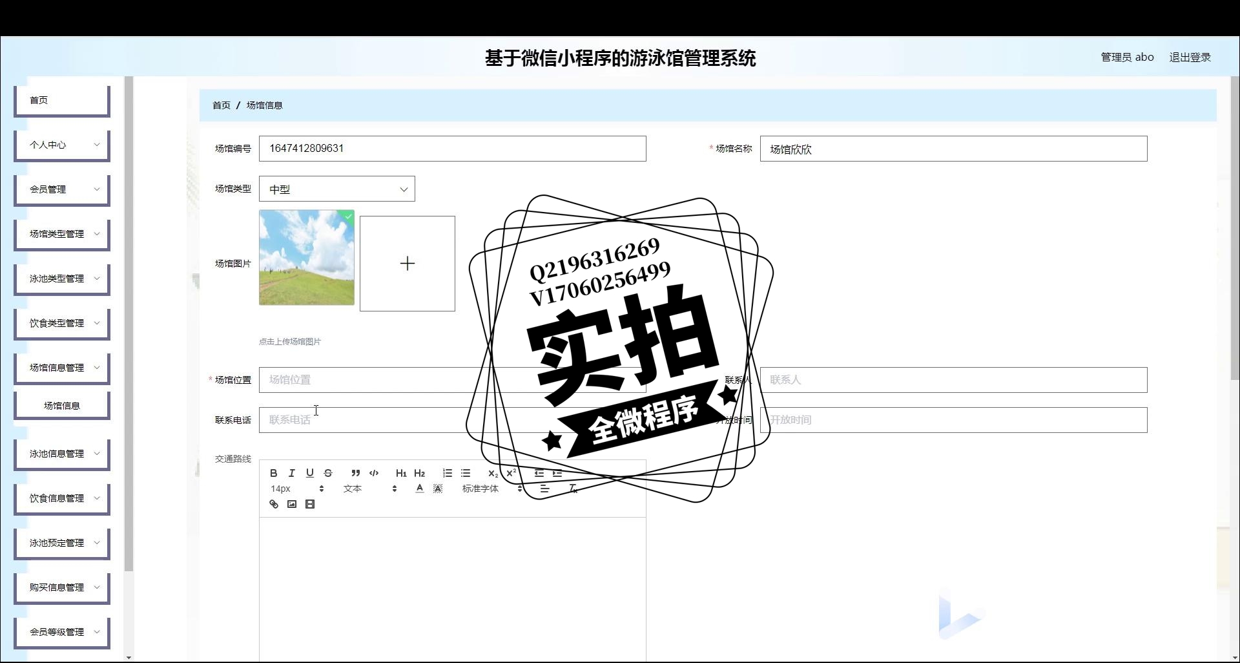Expand the 泳池预定管理 sidebar menu

62,543
